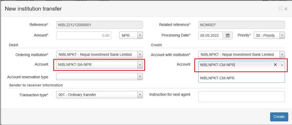Open the Processing Date calendar picker
Image resolution: width=292 pixels, height=125 pixels.
point(227,35)
